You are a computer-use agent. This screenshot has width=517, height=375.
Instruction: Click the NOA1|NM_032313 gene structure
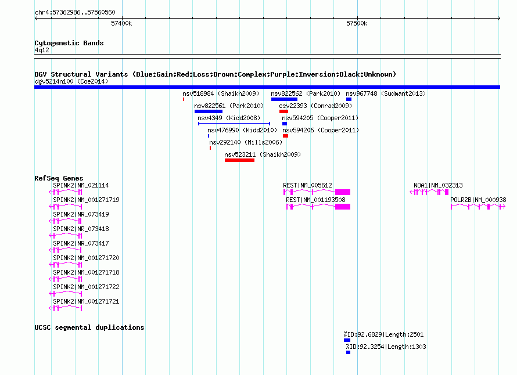click(429, 192)
